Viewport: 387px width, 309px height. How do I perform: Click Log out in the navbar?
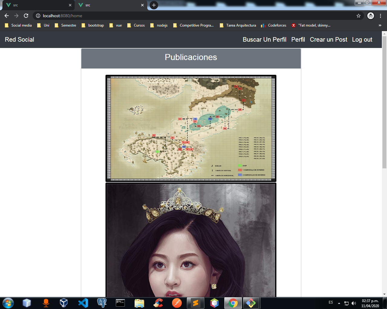click(362, 40)
